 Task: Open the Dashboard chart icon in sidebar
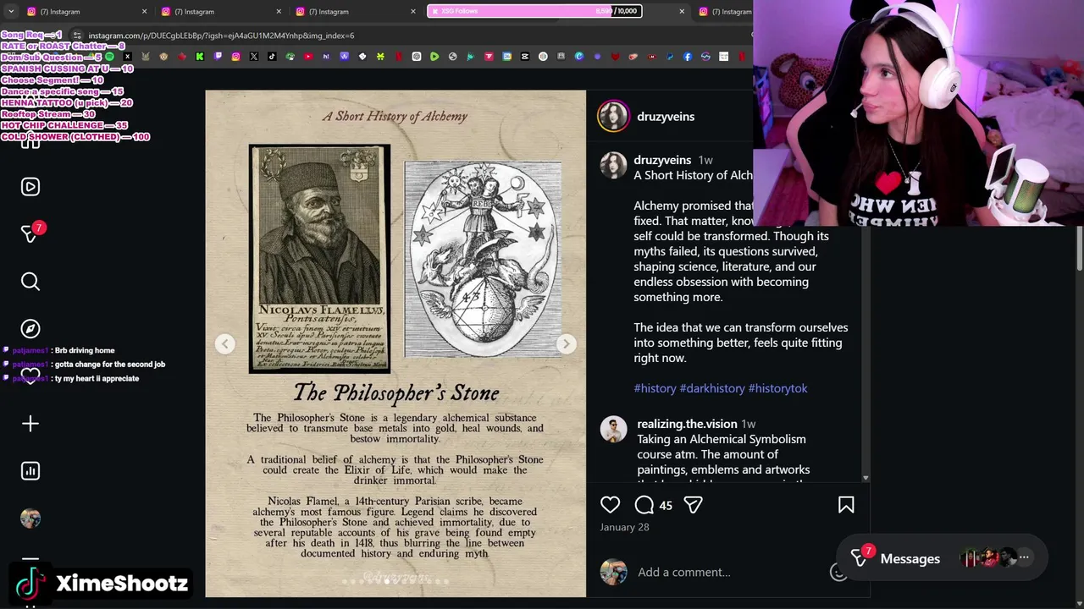click(x=30, y=471)
